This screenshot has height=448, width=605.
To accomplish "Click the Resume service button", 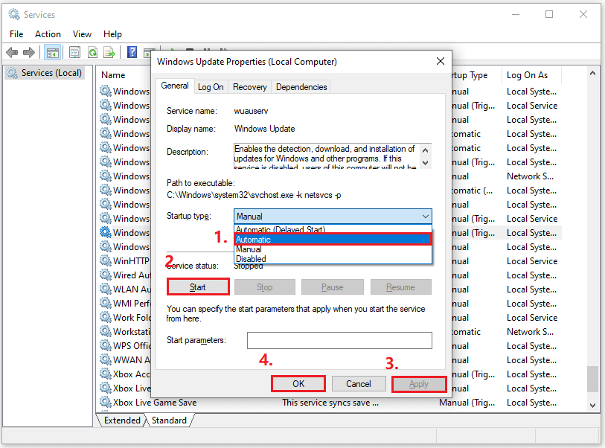I will pyautogui.click(x=400, y=287).
